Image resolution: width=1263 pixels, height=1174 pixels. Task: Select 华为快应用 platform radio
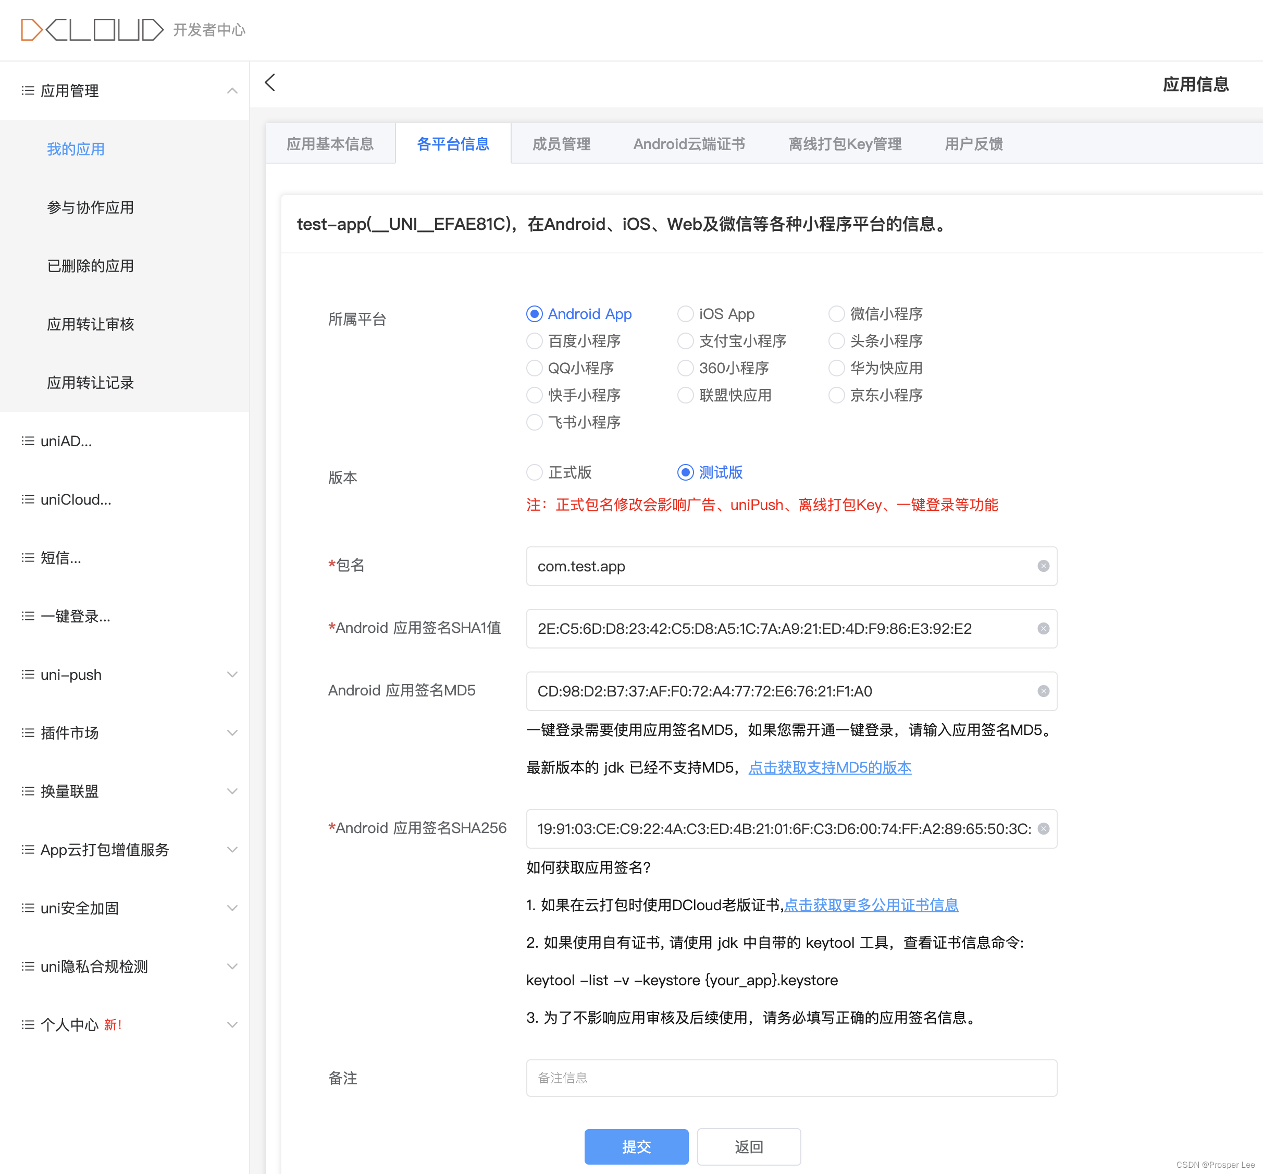tap(836, 368)
